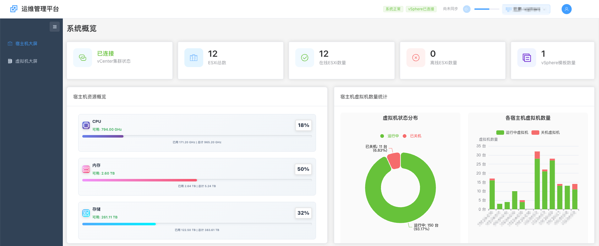Open 虚拟机大屏 in the sidebar
The height and width of the screenshot is (246, 599).
pyautogui.click(x=26, y=61)
